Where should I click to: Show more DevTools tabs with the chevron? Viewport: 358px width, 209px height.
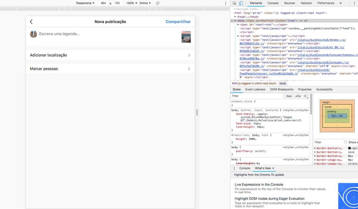340,3
